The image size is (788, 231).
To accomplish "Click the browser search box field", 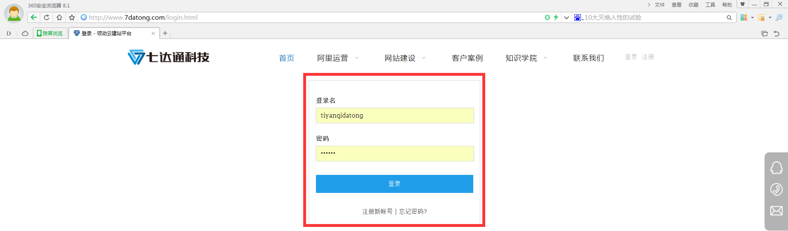I will (653, 17).
